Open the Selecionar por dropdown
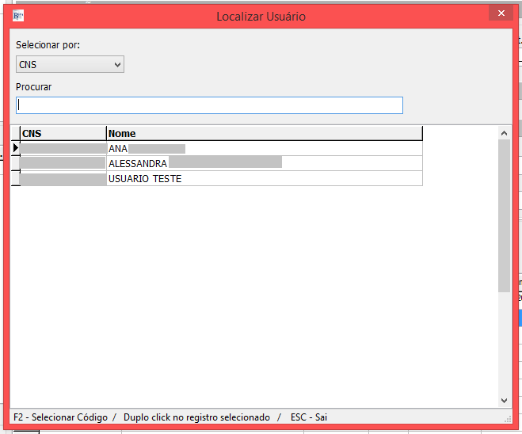The width and height of the screenshot is (522, 434). [70, 64]
